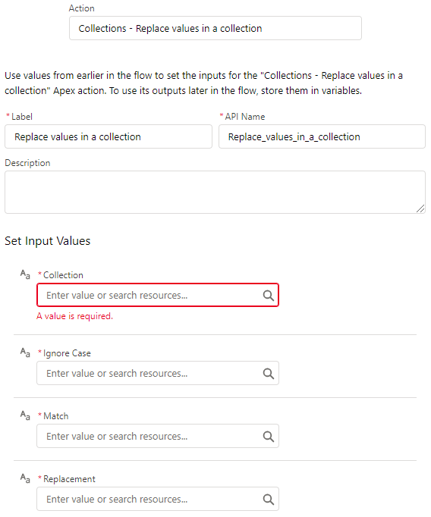This screenshot has width=431, height=517.
Task: Click the search icon in Collection field
Action: 269,296
